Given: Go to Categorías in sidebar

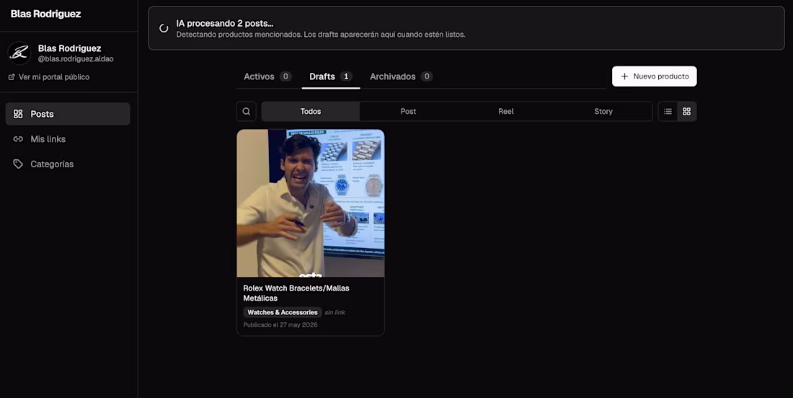Looking at the screenshot, I should 68,164.
